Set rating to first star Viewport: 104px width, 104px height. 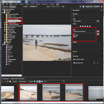80,26
